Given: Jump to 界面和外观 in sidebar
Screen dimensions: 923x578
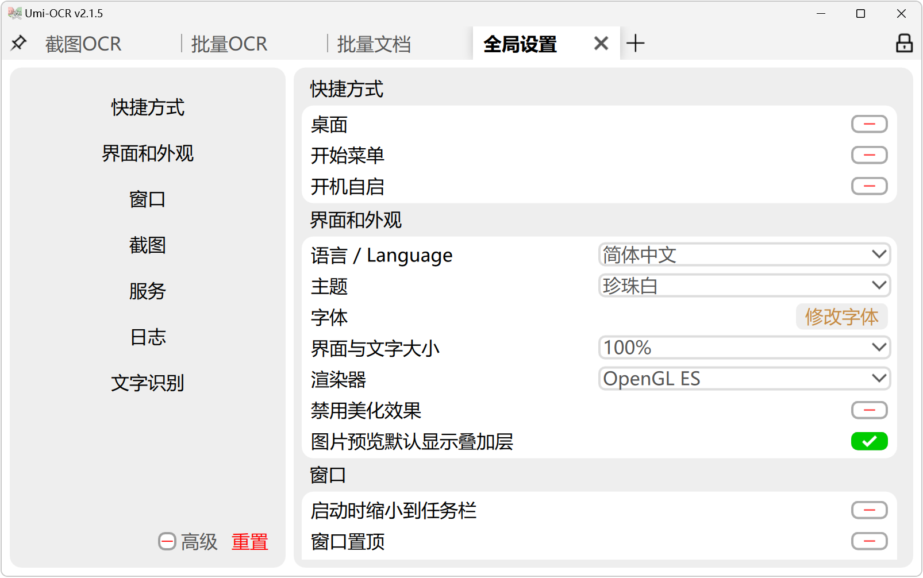Looking at the screenshot, I should 148,153.
